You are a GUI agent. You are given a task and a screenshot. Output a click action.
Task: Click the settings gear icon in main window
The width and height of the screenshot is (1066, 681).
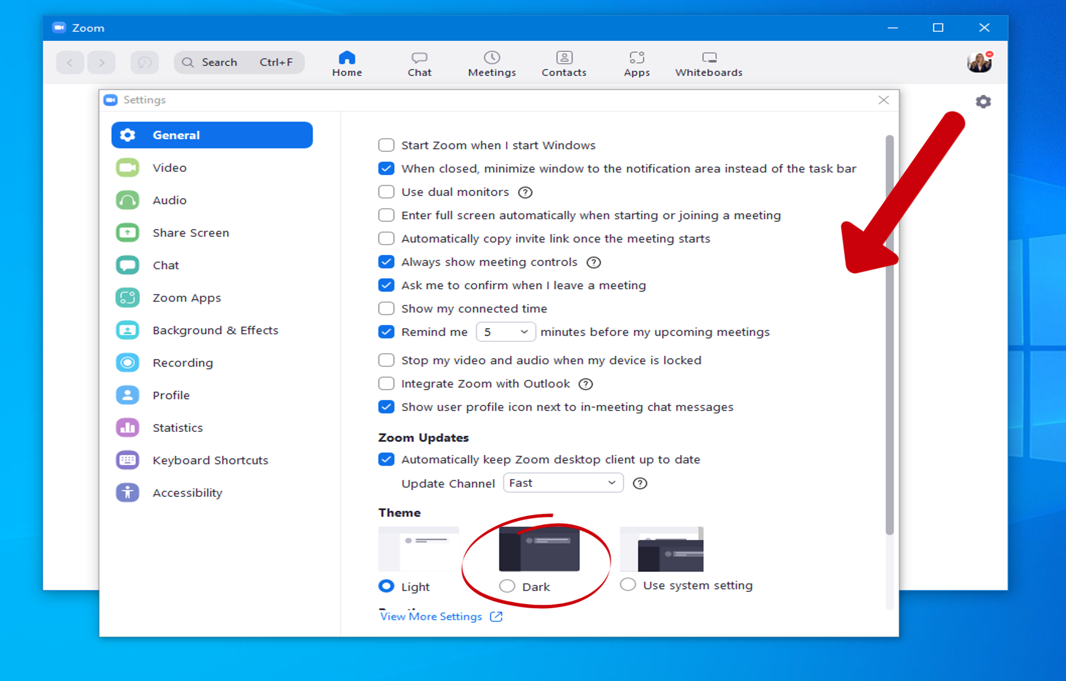pyautogui.click(x=983, y=101)
